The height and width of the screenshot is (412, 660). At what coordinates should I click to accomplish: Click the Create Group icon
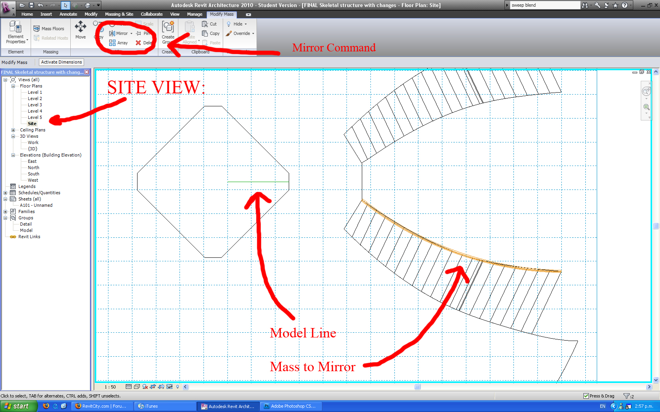[168, 27]
